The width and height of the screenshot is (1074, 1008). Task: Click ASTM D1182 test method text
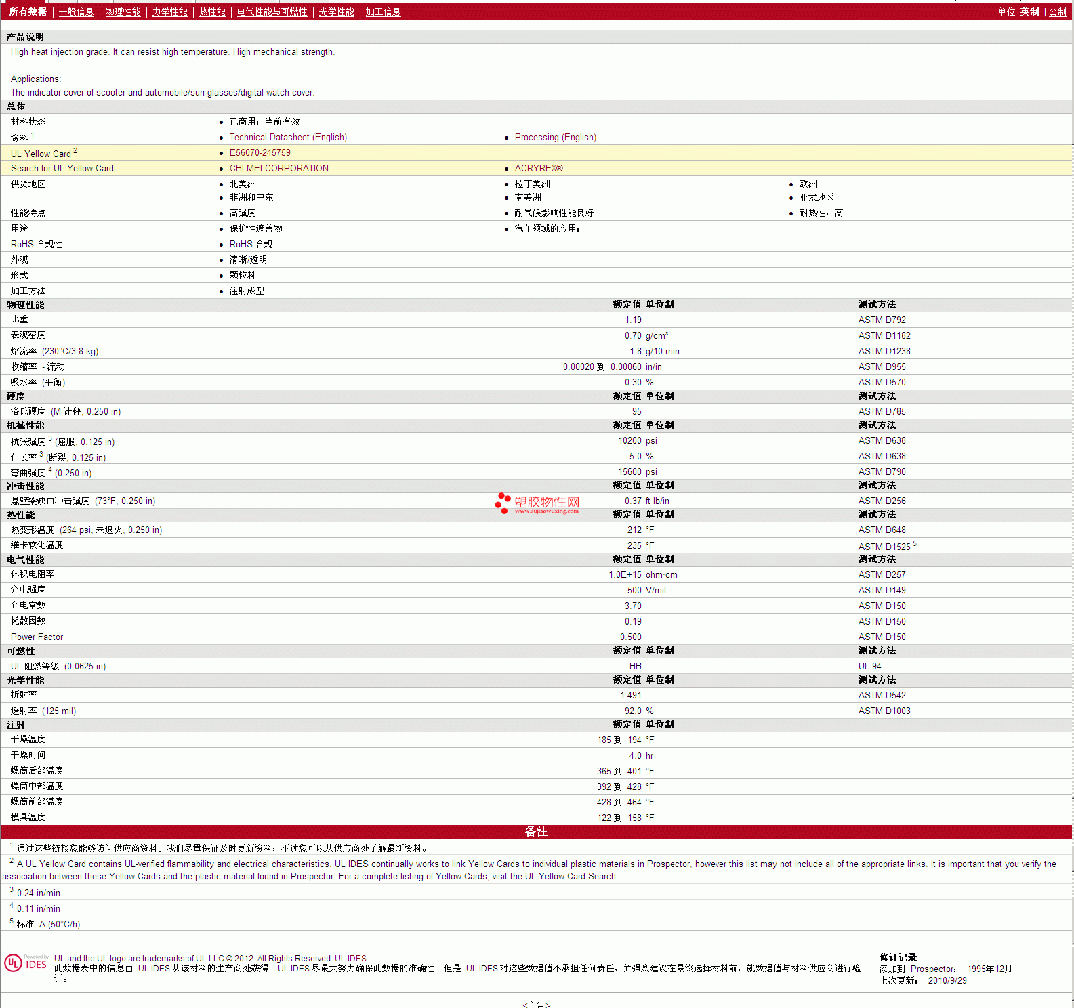(884, 335)
